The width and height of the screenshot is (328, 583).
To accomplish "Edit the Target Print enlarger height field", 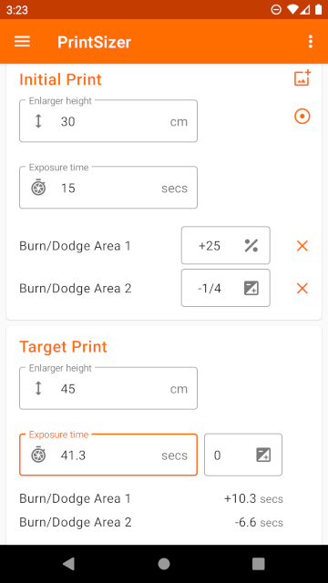I will [108, 388].
